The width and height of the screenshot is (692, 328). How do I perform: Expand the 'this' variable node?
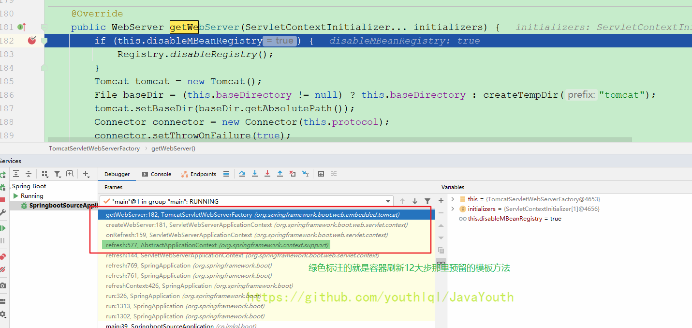click(x=453, y=199)
